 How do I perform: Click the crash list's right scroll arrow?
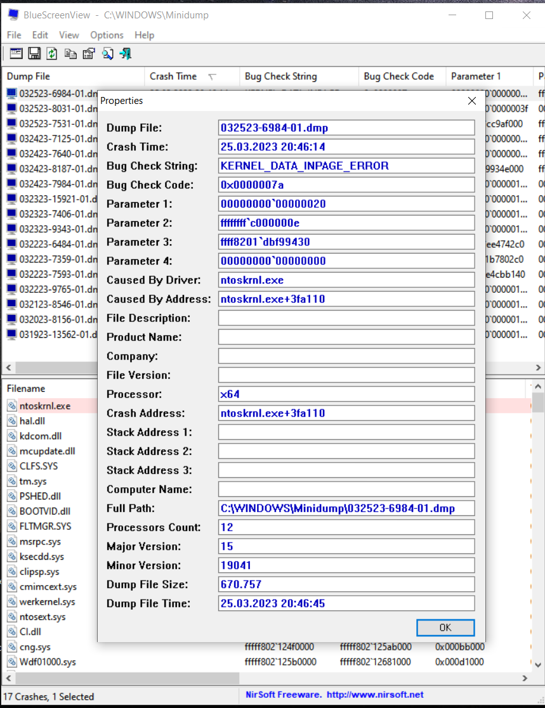(538, 367)
